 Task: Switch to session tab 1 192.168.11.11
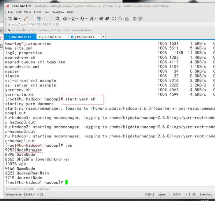point(20,37)
